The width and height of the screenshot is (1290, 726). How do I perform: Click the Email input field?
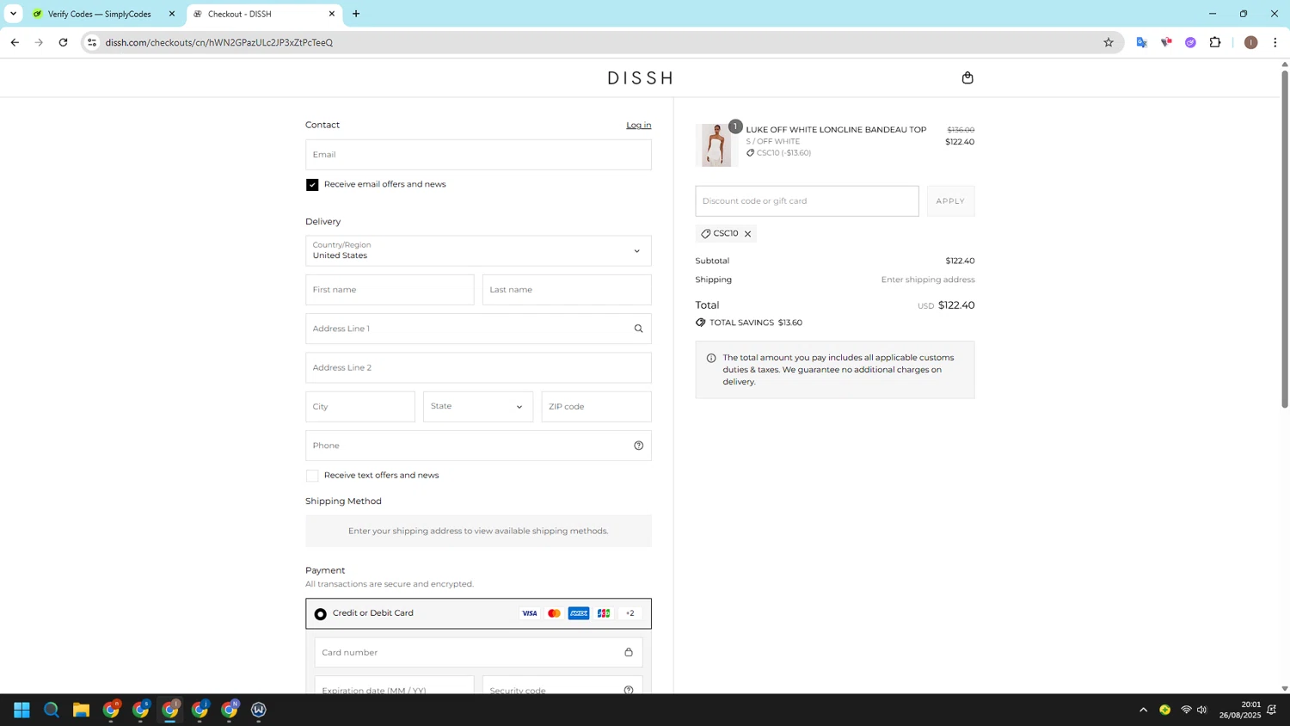coord(478,155)
